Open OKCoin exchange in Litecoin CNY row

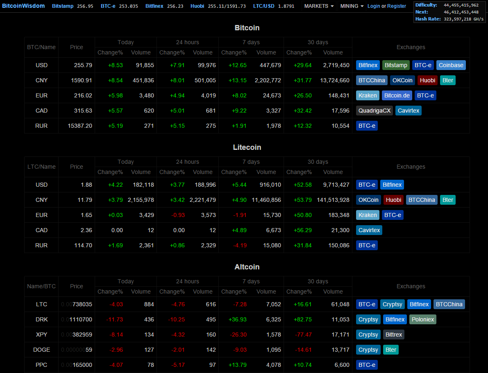(x=368, y=200)
